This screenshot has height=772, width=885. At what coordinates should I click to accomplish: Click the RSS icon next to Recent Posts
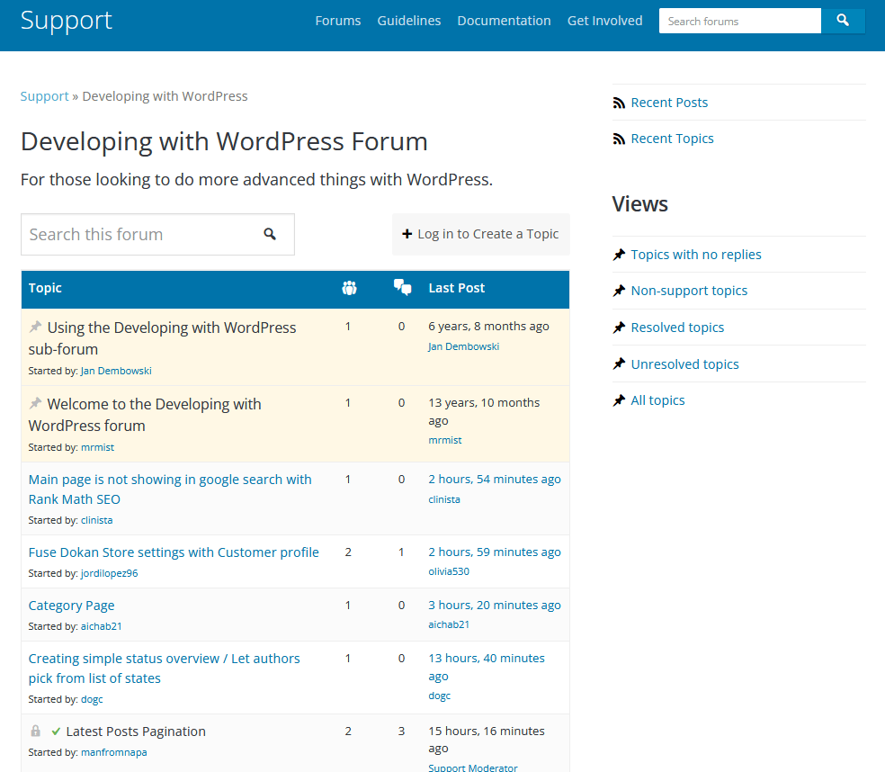click(x=619, y=103)
